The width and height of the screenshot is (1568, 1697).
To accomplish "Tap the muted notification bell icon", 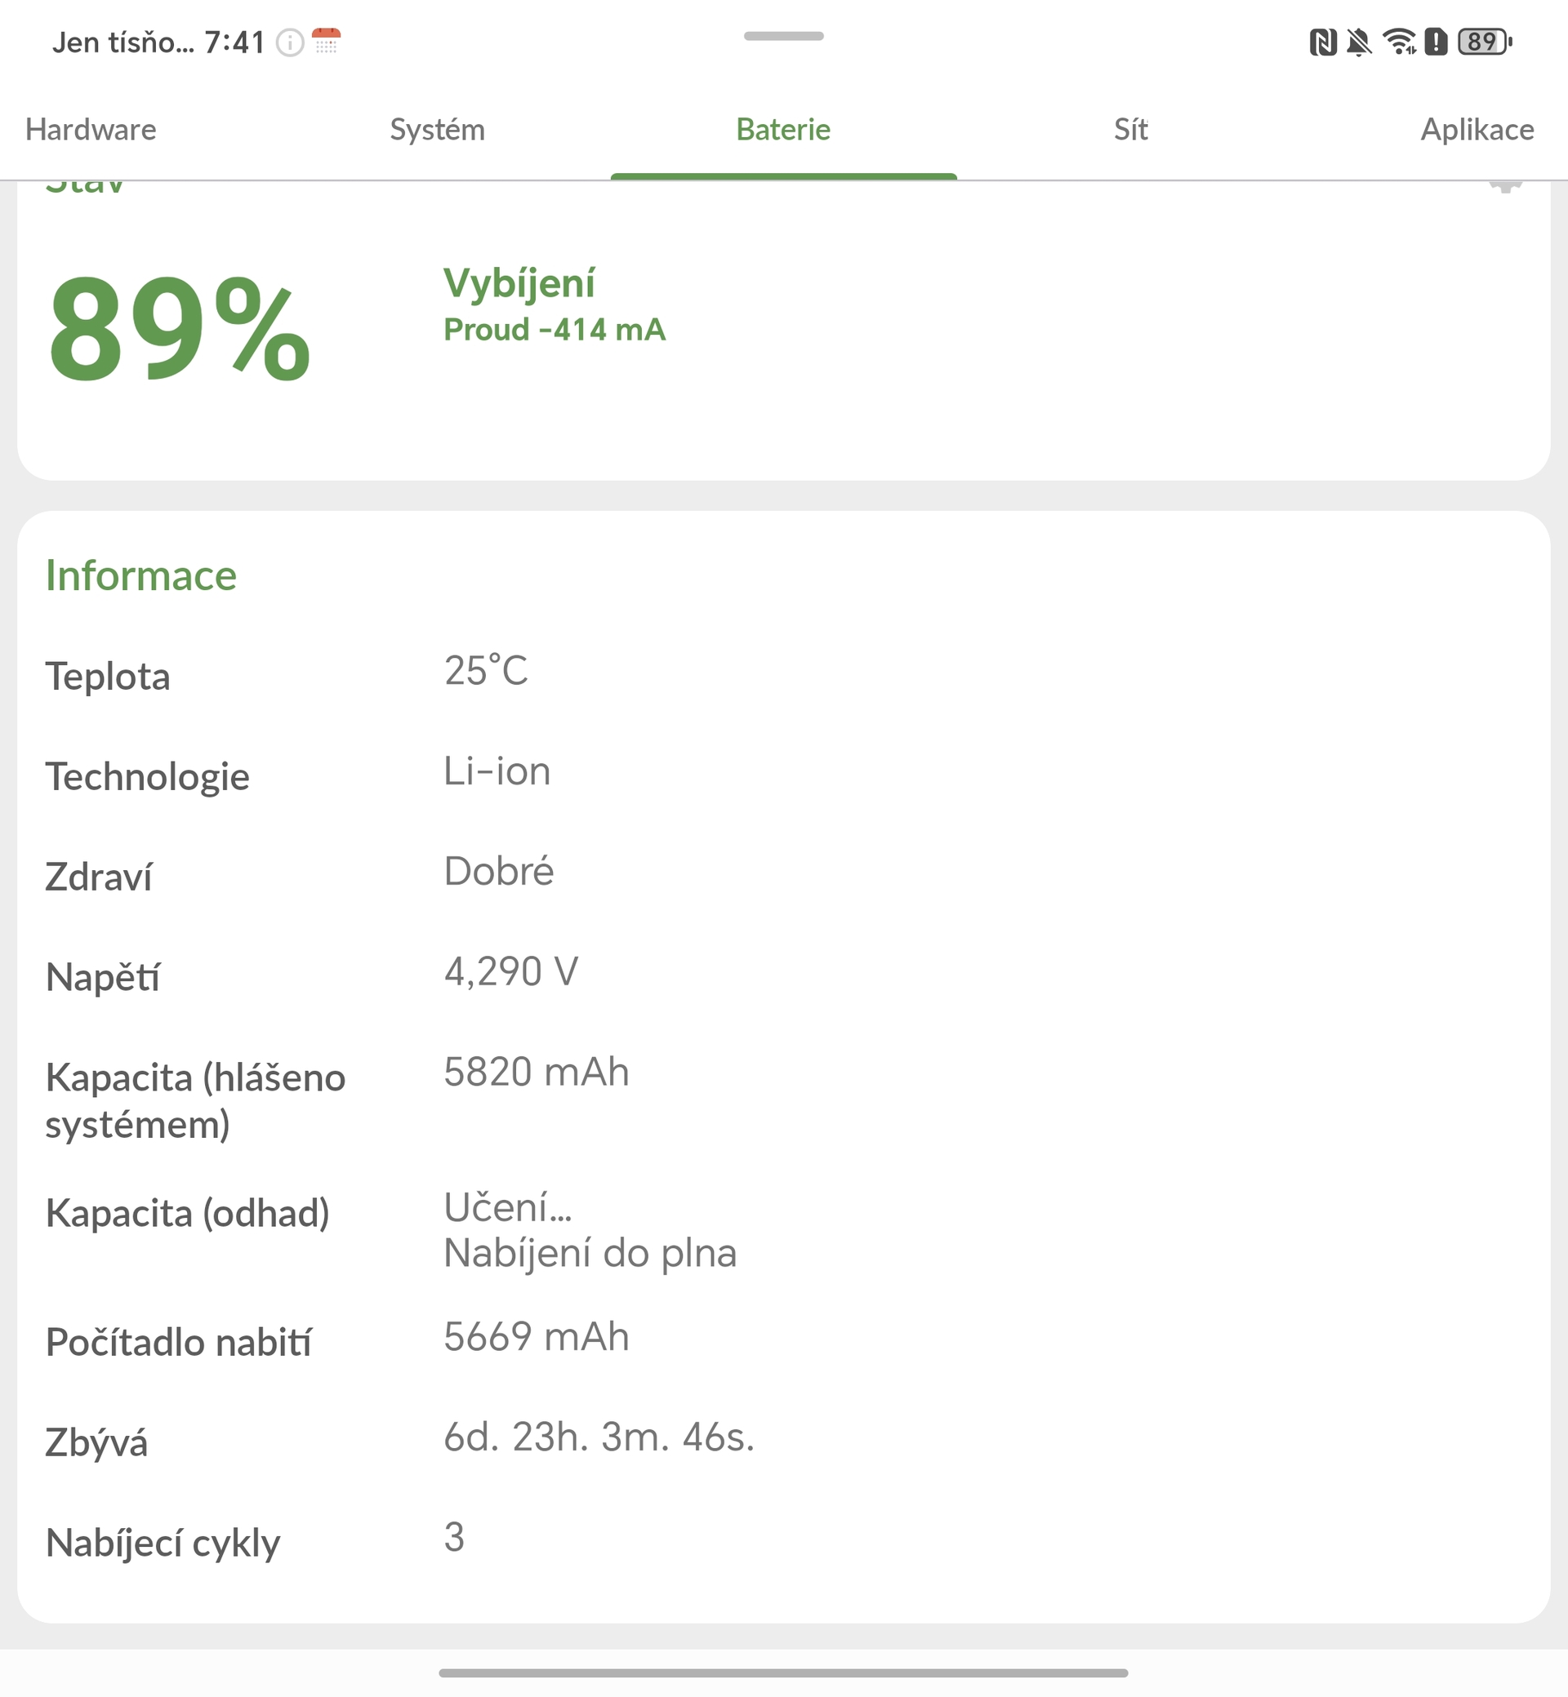I will point(1358,42).
